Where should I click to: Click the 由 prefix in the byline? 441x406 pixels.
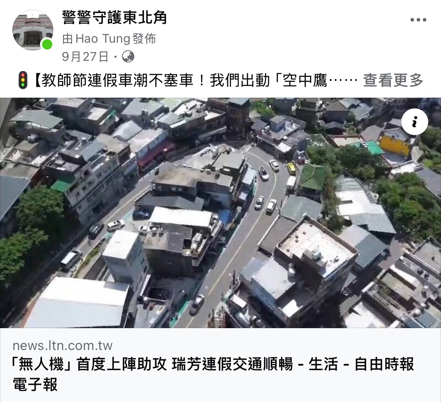point(68,39)
